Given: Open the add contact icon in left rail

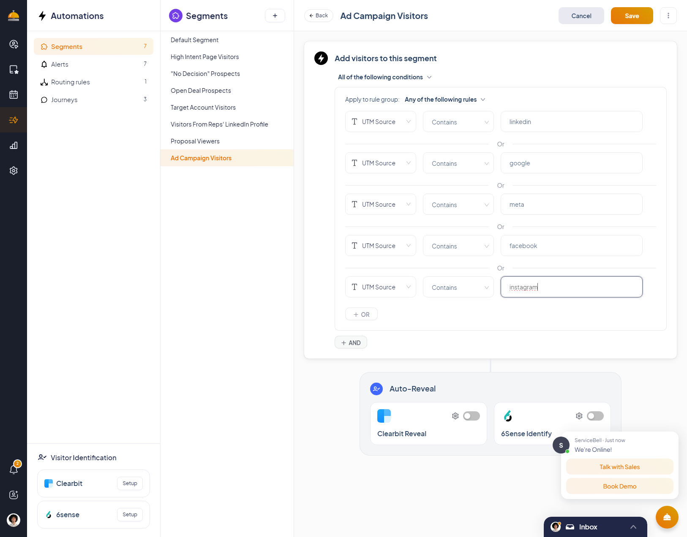Looking at the screenshot, I should (14, 495).
